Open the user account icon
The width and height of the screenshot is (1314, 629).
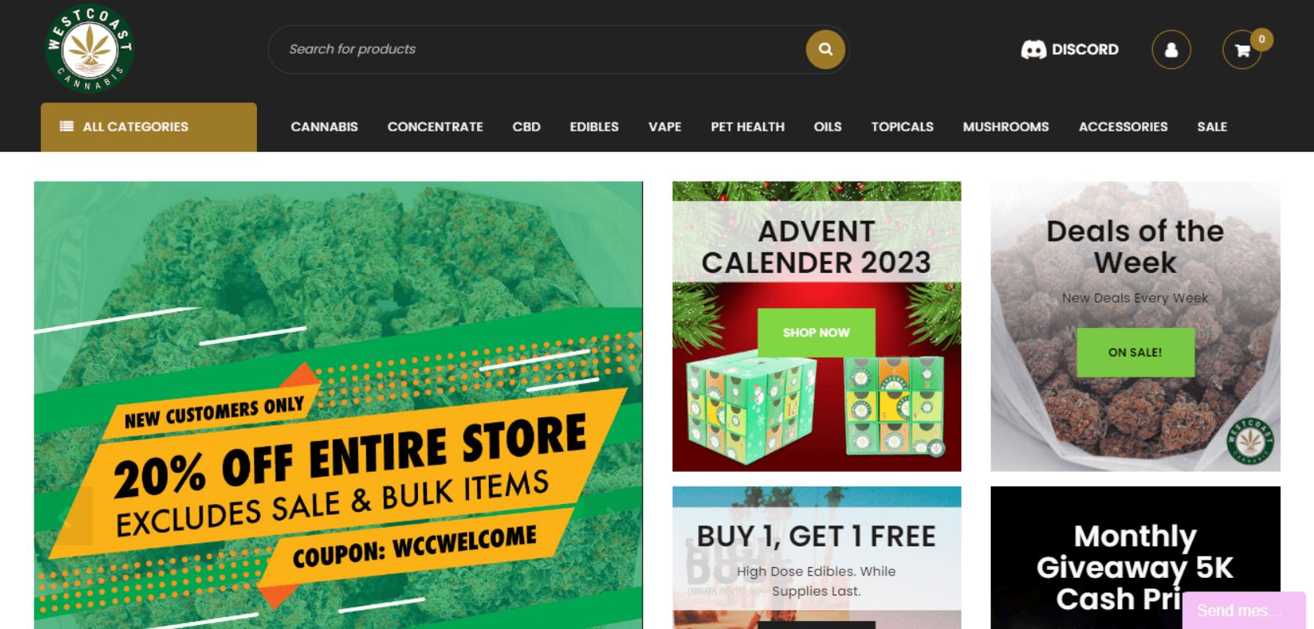coord(1171,50)
